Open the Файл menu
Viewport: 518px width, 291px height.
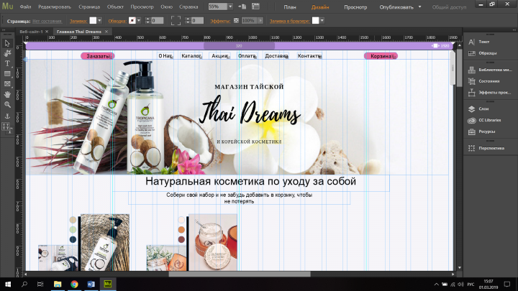(x=25, y=6)
